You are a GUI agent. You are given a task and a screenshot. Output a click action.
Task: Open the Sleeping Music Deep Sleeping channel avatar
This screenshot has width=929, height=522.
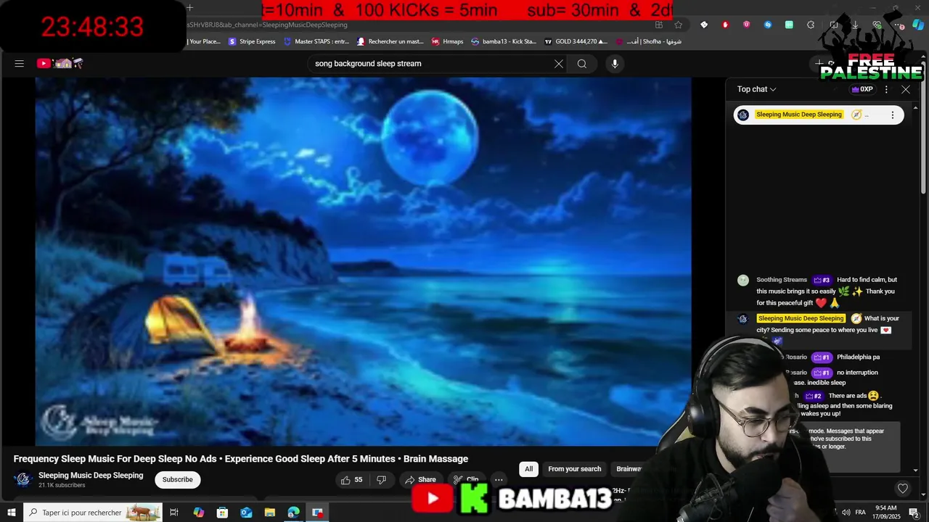pyautogui.click(x=23, y=479)
